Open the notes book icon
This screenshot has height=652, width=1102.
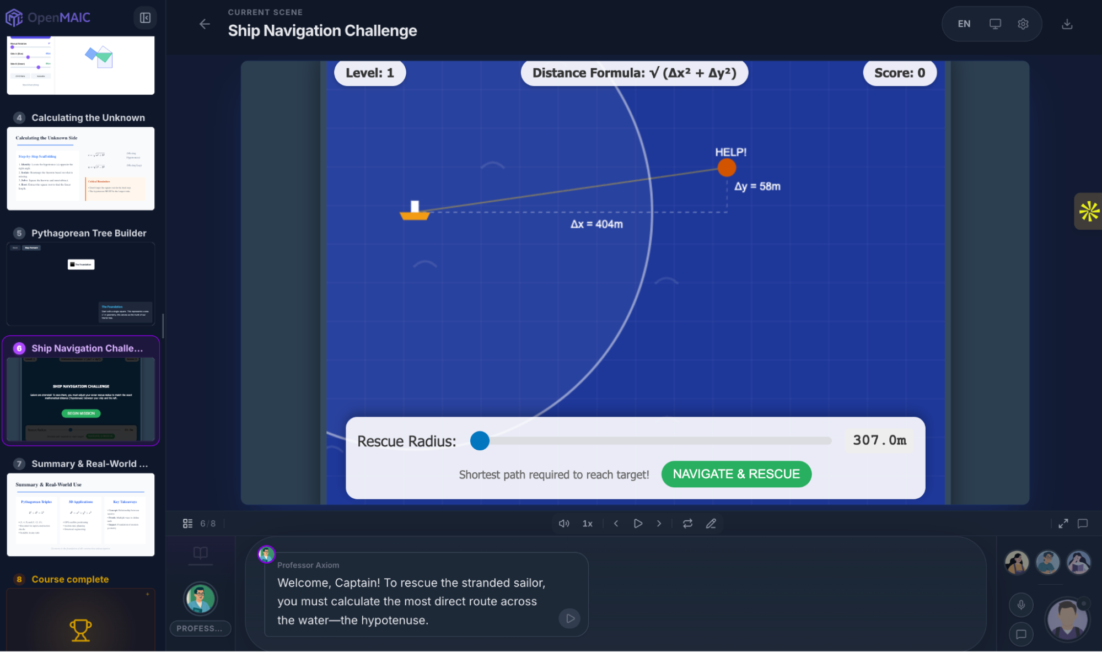tap(201, 553)
